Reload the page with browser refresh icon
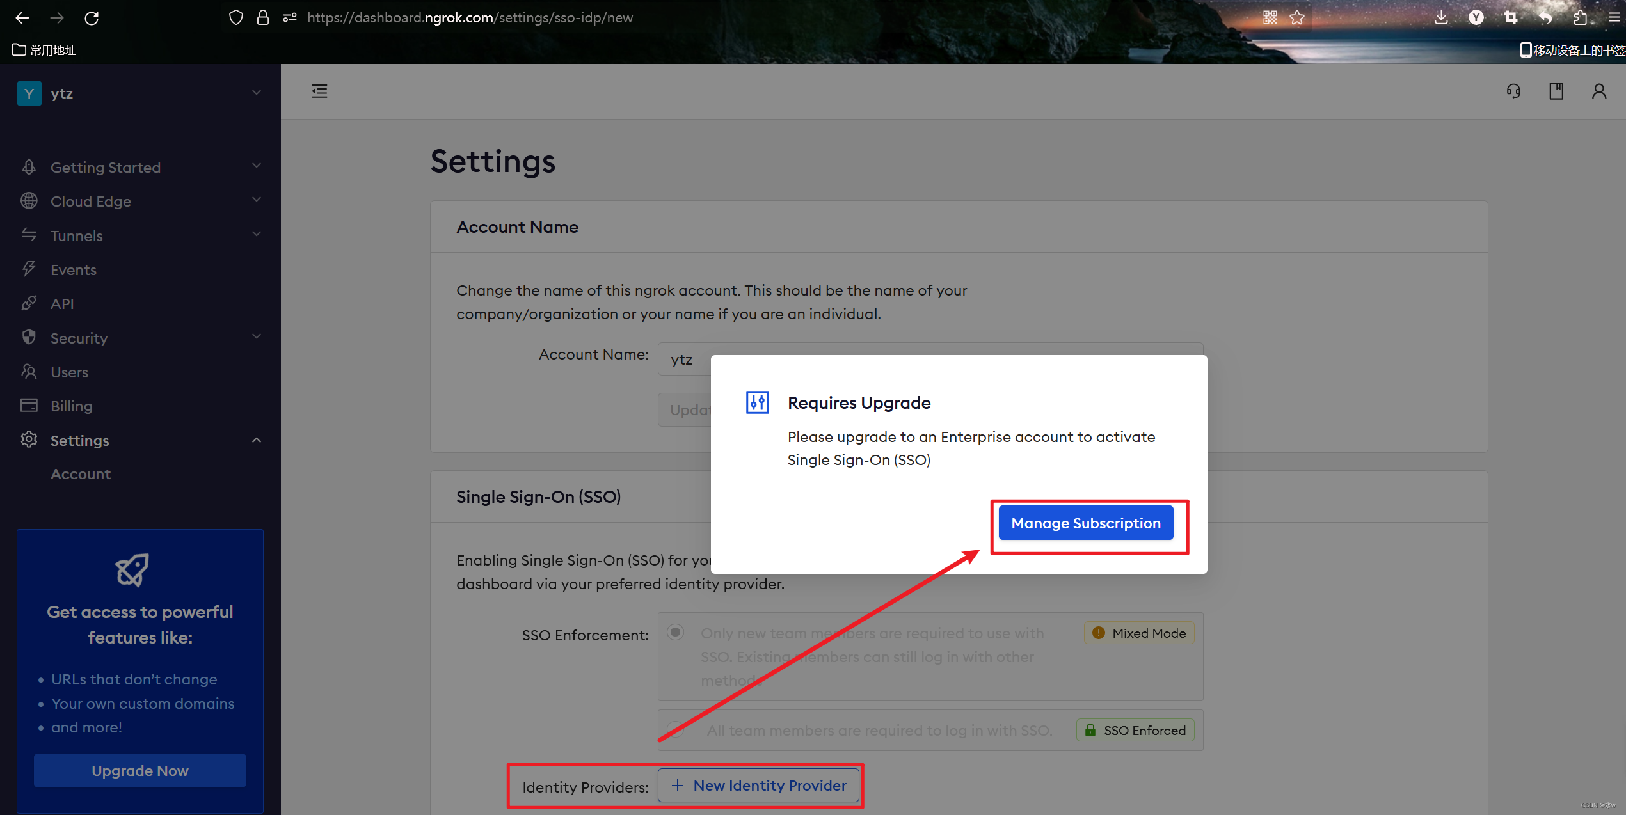Viewport: 1626px width, 815px height. (92, 18)
